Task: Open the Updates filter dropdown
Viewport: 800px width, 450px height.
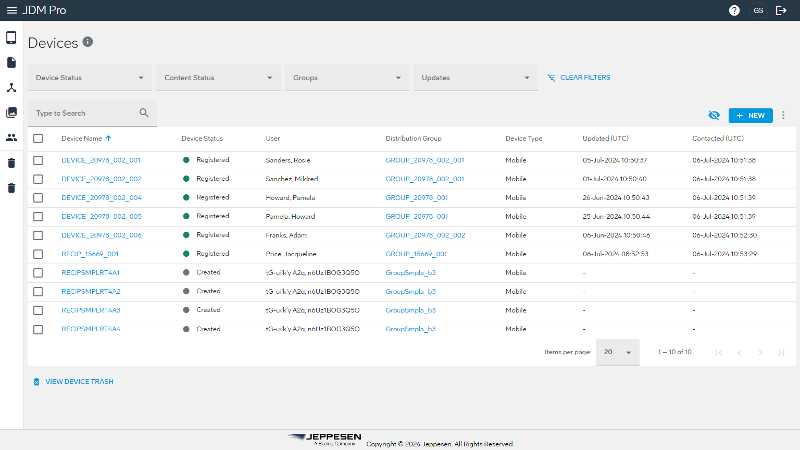Action: point(476,78)
